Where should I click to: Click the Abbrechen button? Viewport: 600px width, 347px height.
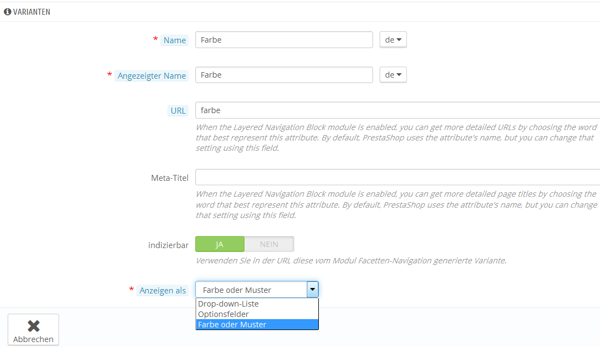[x=33, y=330]
